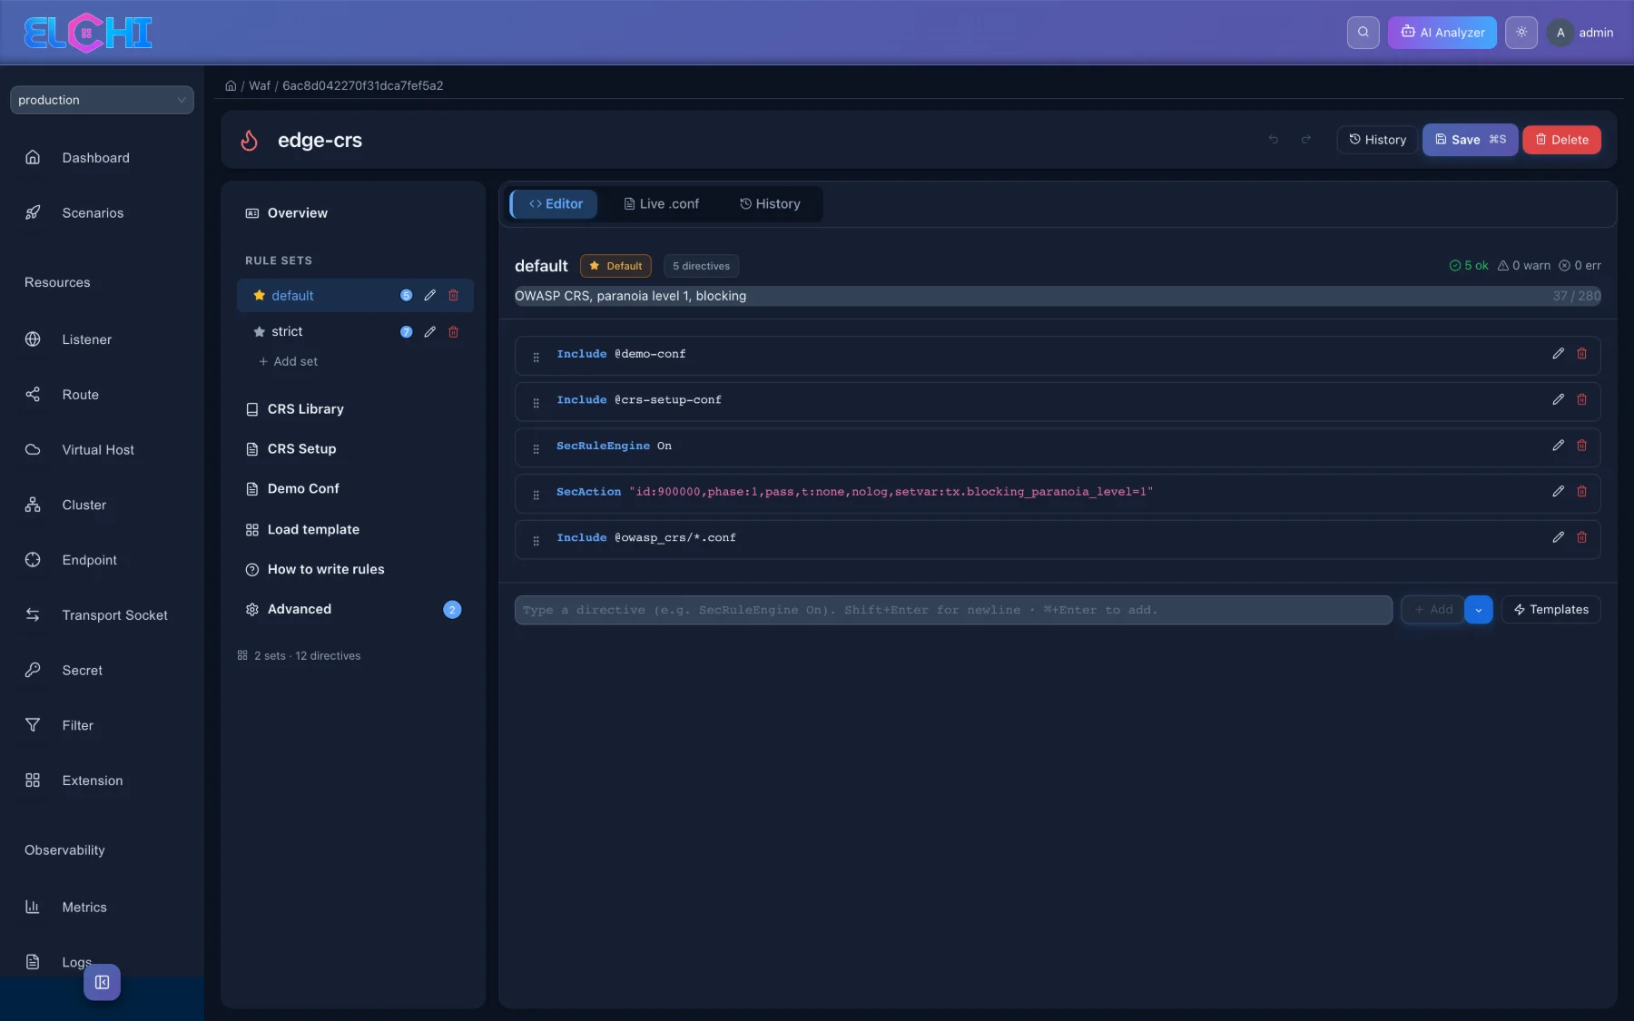Image resolution: width=1634 pixels, height=1021 pixels.
Task: Edit the strict rule set pencil
Action: coord(429,332)
